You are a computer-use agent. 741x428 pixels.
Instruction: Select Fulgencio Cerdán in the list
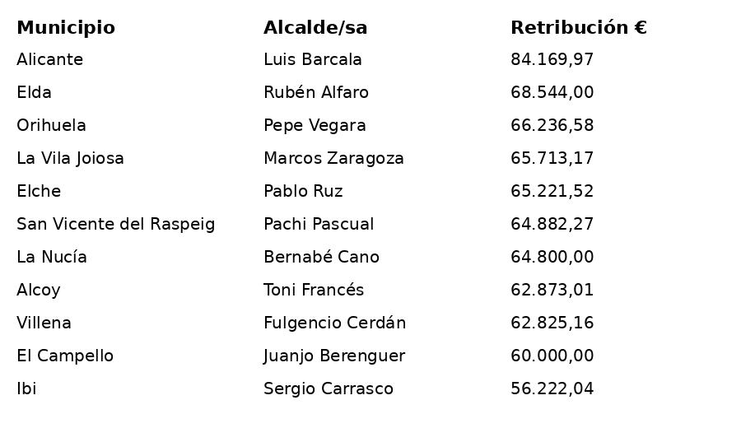pyautogui.click(x=334, y=323)
